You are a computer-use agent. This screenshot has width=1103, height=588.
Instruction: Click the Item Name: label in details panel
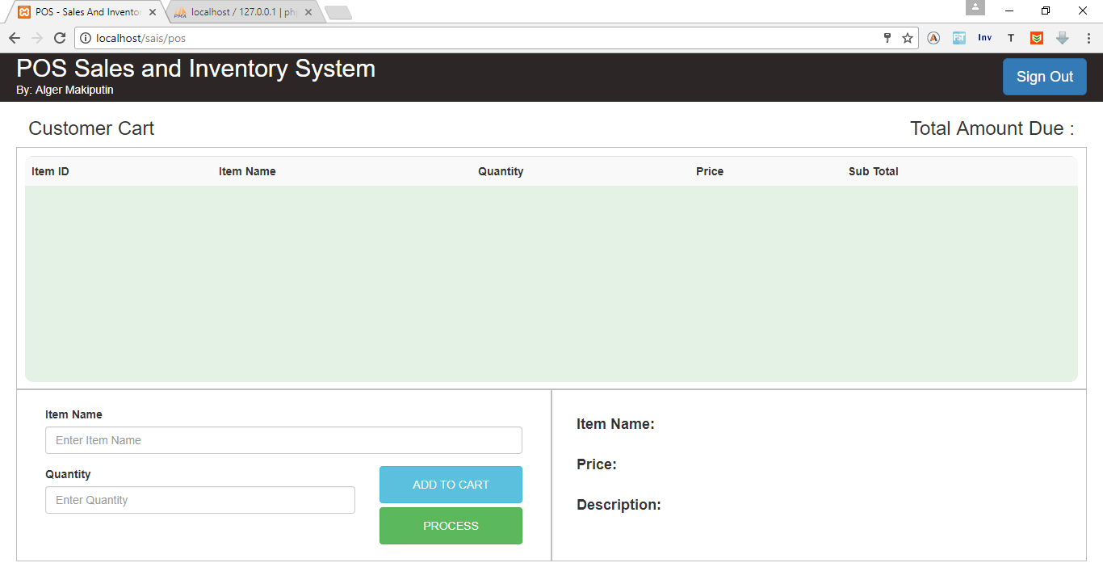click(x=615, y=424)
